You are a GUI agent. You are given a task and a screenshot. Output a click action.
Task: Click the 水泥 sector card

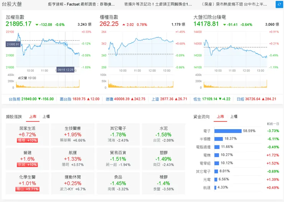click(x=163, y=135)
